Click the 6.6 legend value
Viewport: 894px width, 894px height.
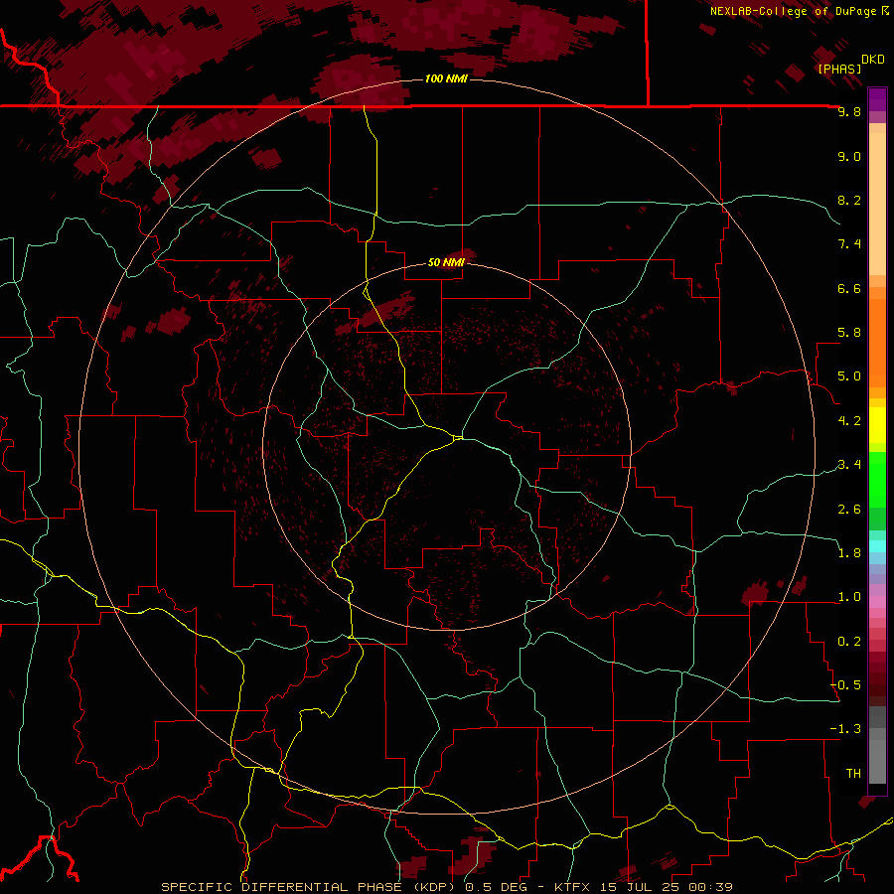[x=849, y=288]
